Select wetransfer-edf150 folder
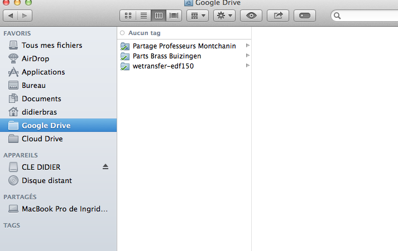398x251 pixels. tap(184, 66)
